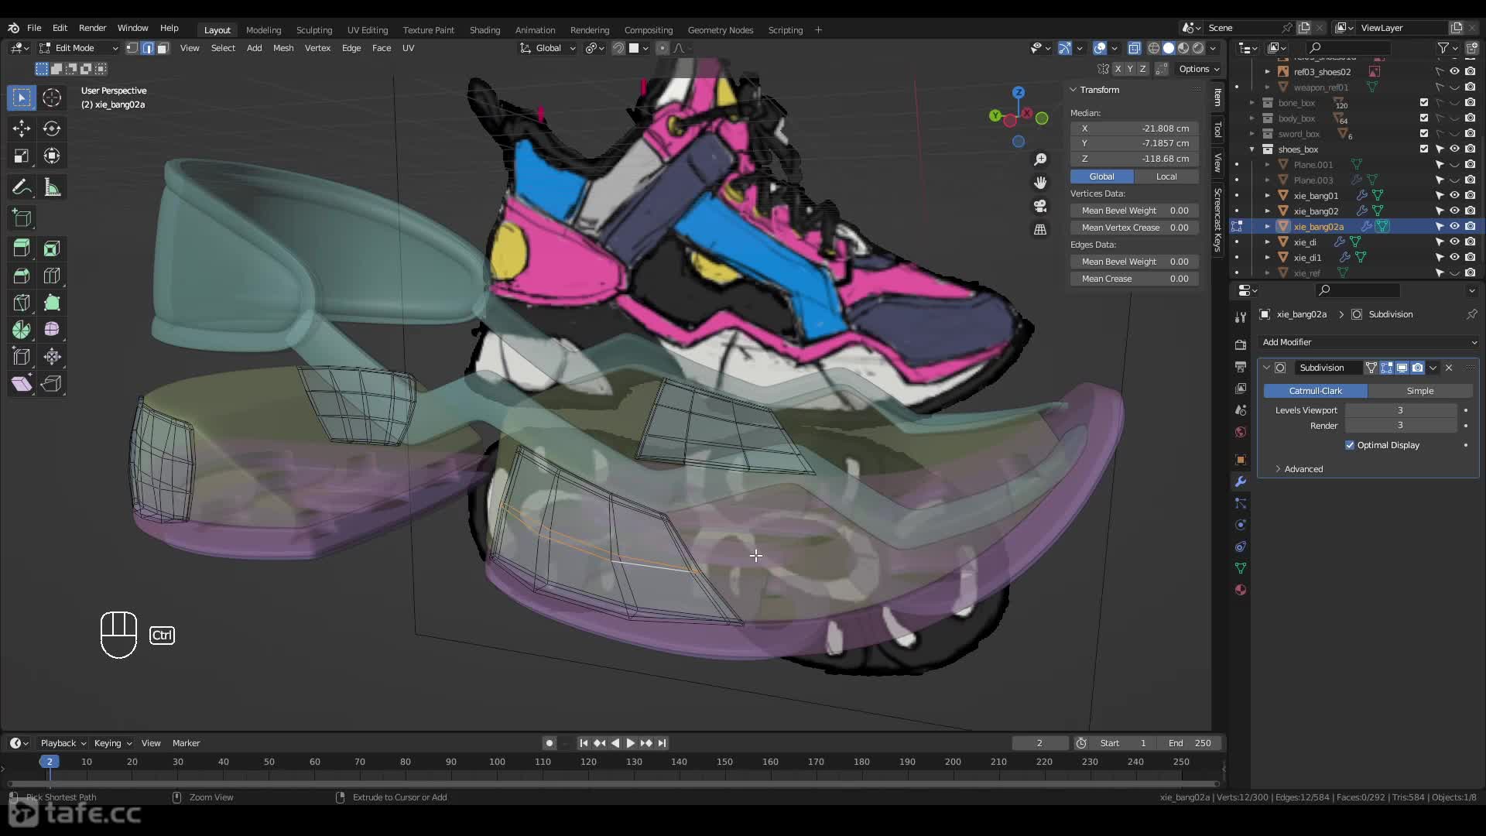Open the Add Modifier dropdown
The image size is (1486, 836).
click(1368, 342)
